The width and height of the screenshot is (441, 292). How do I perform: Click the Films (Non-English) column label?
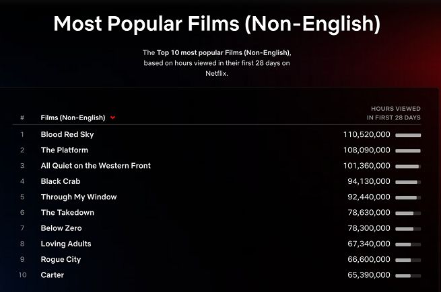73,117
